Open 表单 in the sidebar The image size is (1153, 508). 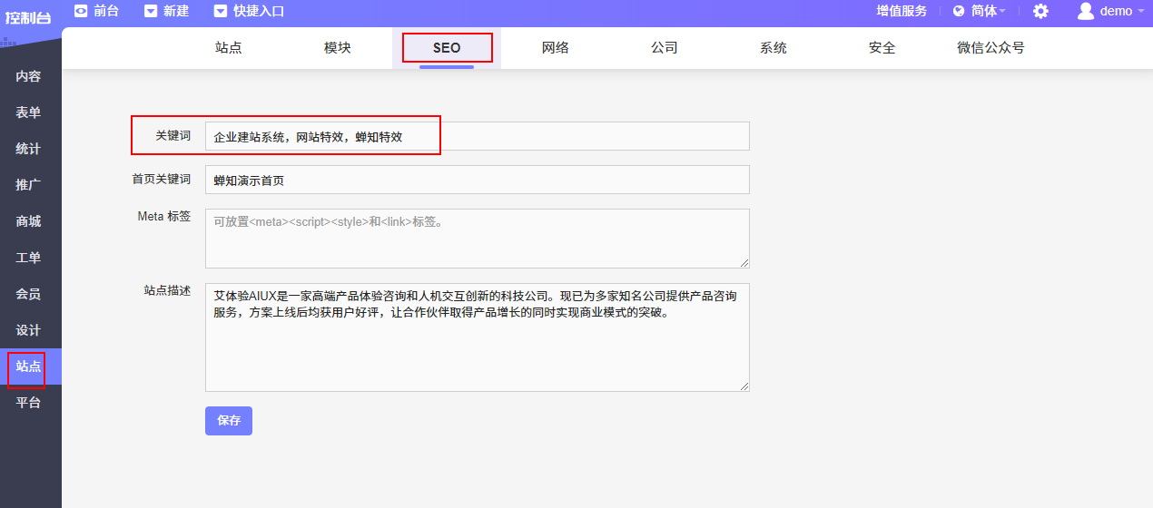tap(29, 112)
